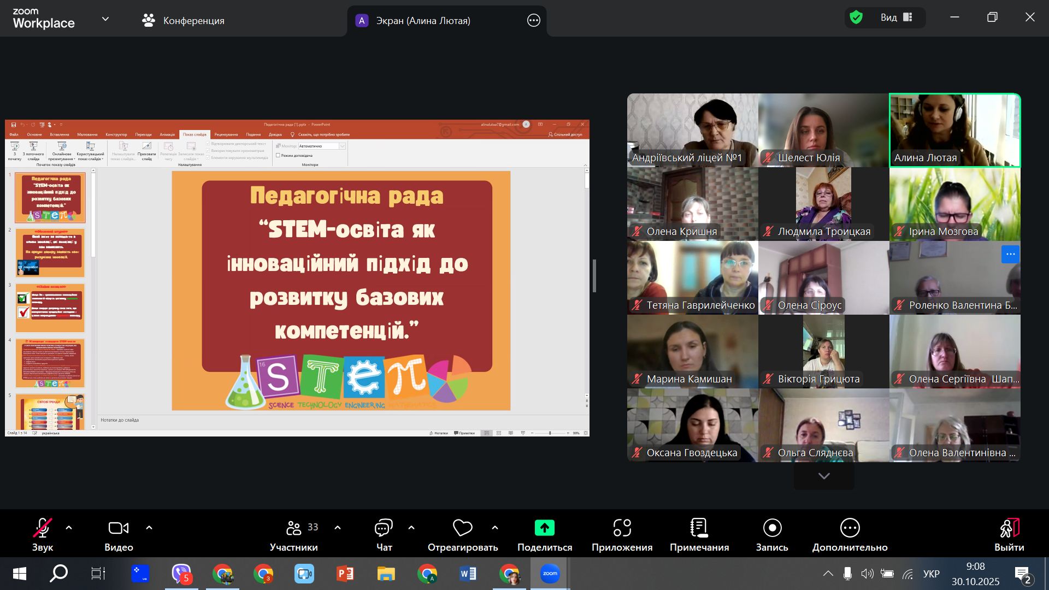Viewport: 1049px width, 590px height.
Task: Click blue more options on Роленко Валентина video
Action: (x=1010, y=254)
